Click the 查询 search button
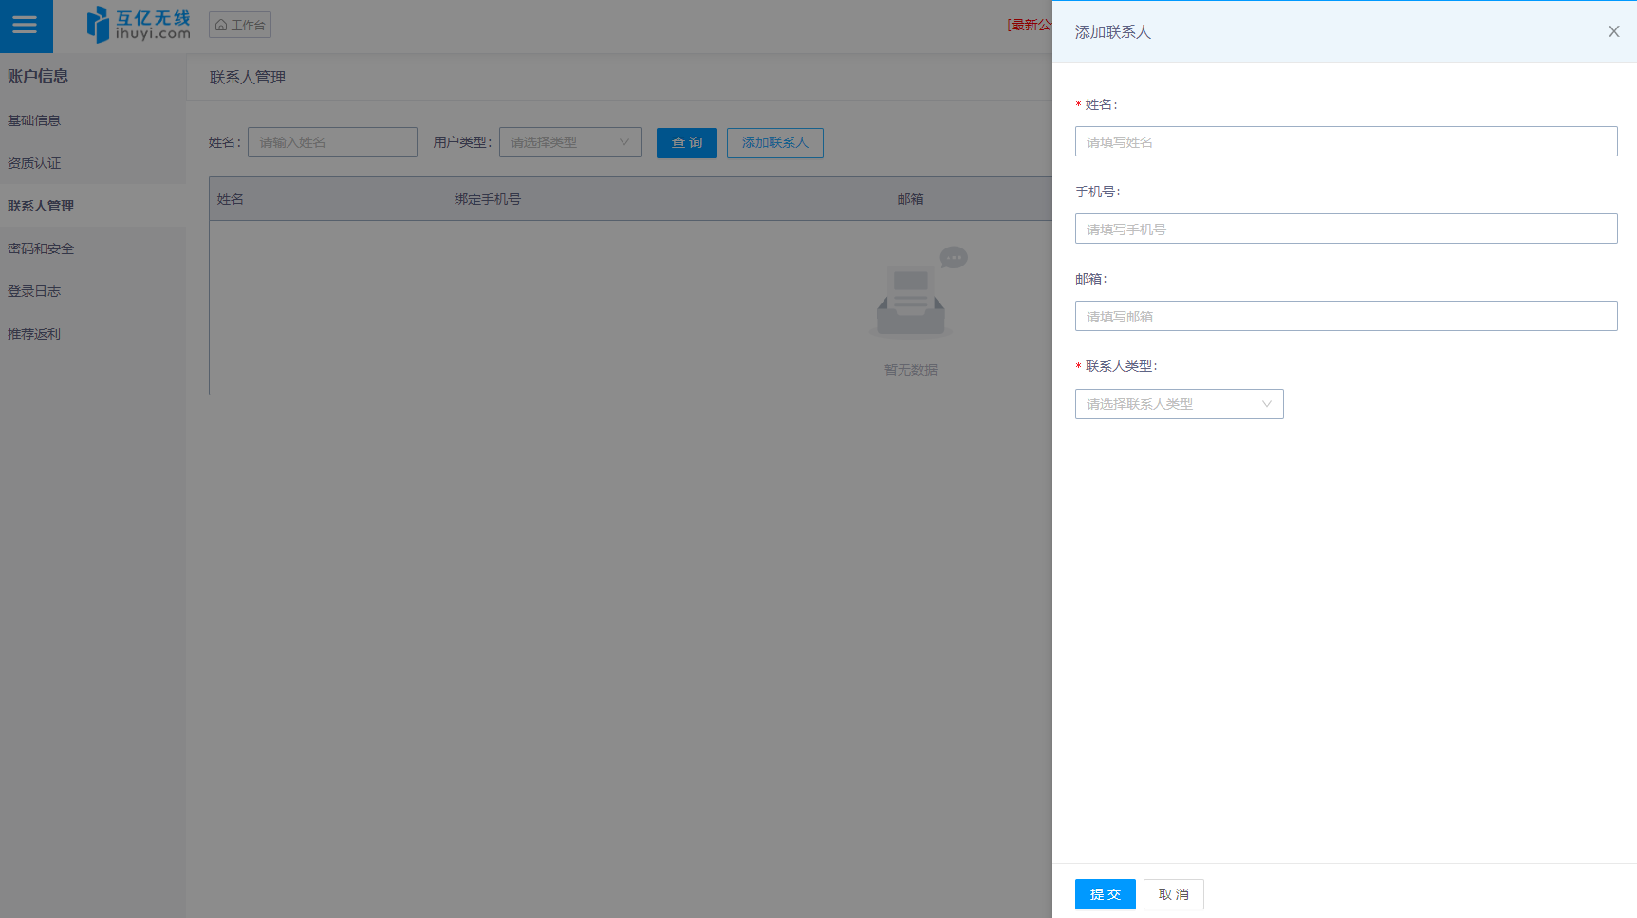1637x918 pixels. pyautogui.click(x=686, y=142)
